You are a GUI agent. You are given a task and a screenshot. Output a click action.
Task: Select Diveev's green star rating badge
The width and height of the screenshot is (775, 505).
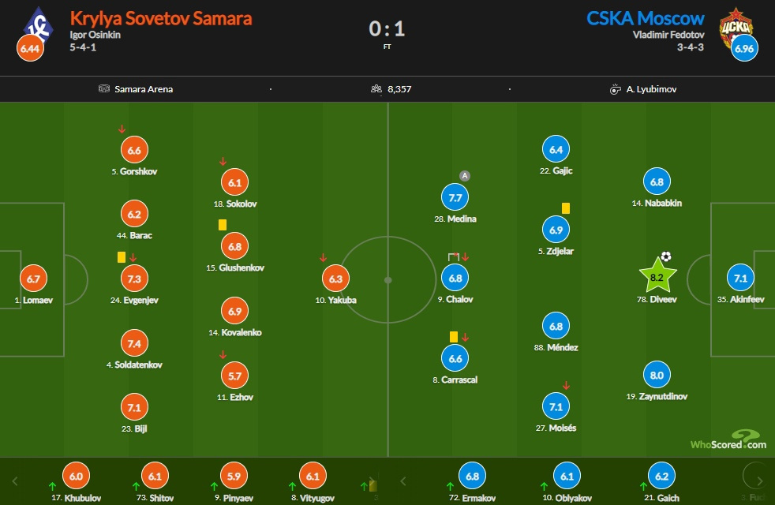click(x=657, y=277)
